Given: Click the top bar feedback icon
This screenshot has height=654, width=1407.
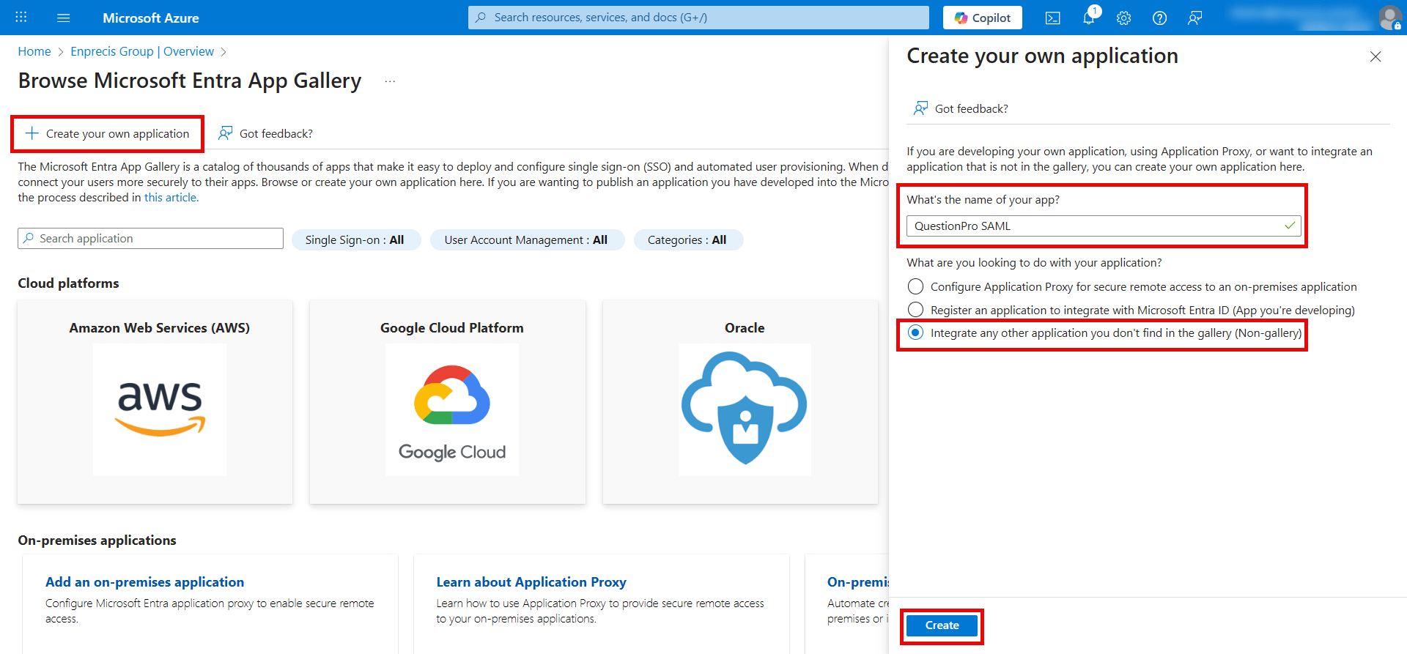Looking at the screenshot, I should 1195,18.
